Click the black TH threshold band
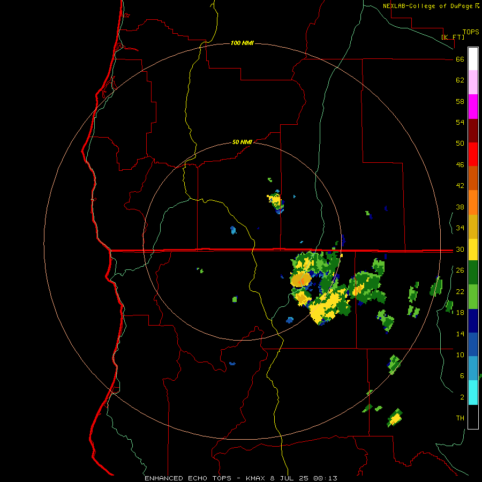 click(x=473, y=417)
